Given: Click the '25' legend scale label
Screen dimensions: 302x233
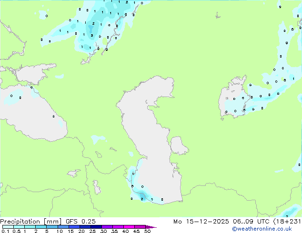Looking at the screenshot, I should coord(92,231).
